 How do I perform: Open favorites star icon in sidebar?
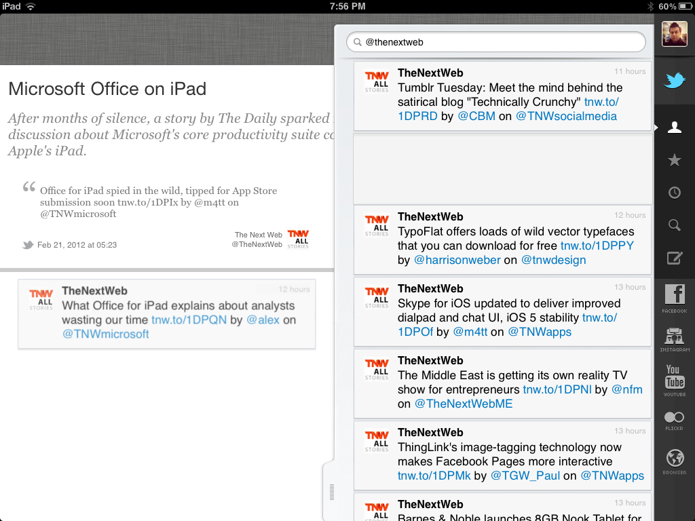coord(675,160)
